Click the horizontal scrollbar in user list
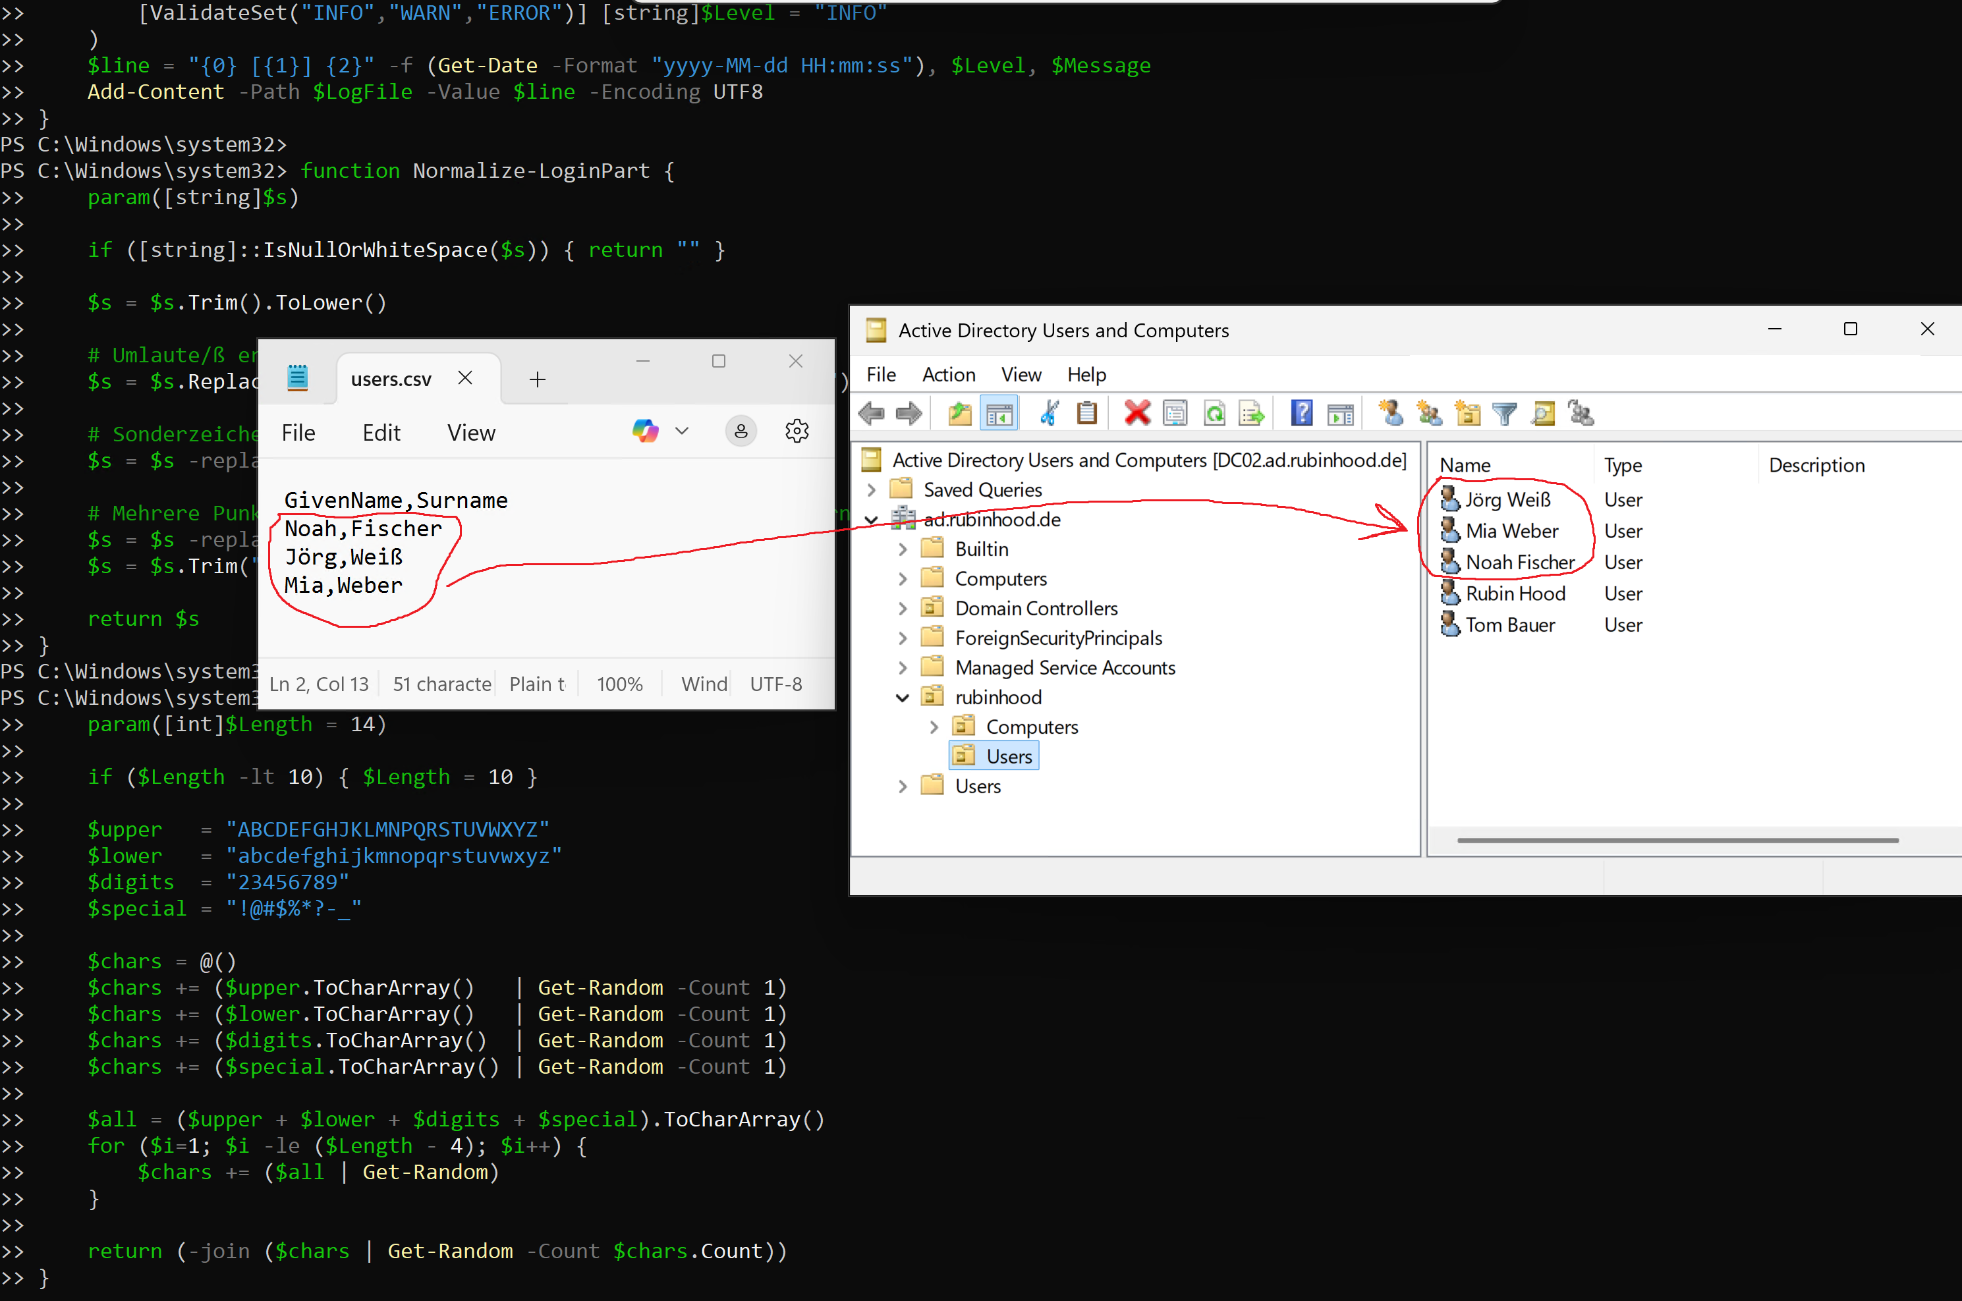Screen dimensions: 1962x1301 tap(1677, 841)
